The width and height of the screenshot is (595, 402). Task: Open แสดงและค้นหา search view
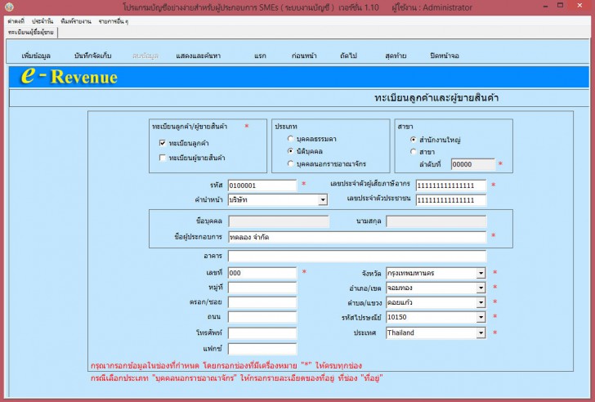[198, 56]
